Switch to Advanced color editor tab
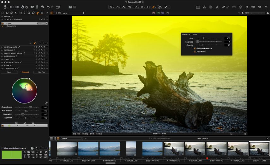Image resolution: width=270 pixels, height=165 pixels. pyautogui.click(x=25, y=72)
